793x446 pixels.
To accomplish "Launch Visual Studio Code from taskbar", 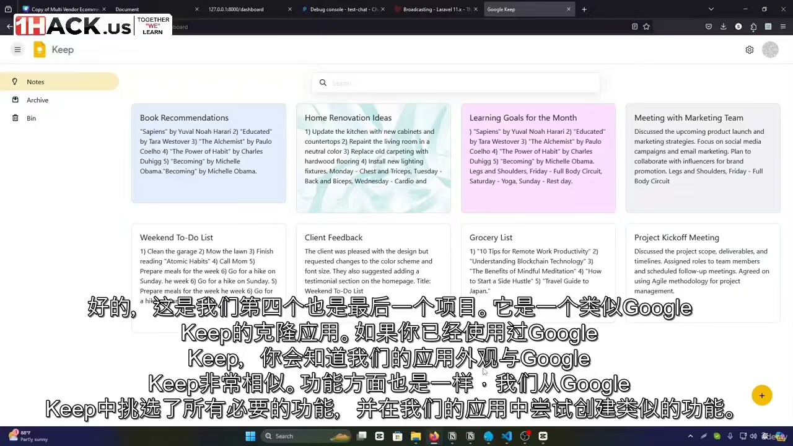I will click(x=507, y=436).
